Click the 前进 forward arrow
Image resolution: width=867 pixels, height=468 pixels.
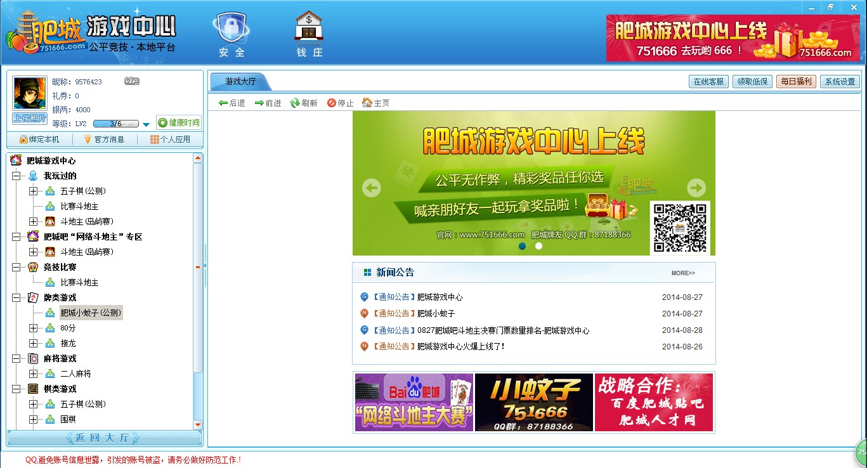click(259, 103)
